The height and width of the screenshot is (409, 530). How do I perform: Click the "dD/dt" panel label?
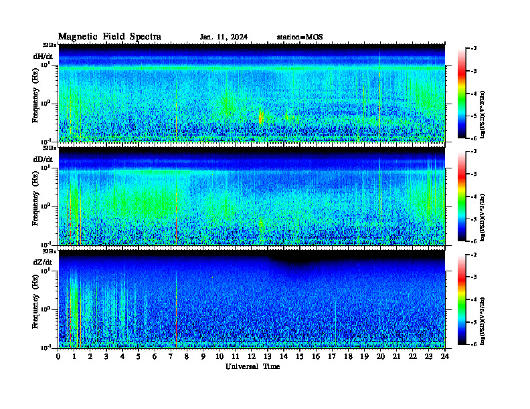43,159
